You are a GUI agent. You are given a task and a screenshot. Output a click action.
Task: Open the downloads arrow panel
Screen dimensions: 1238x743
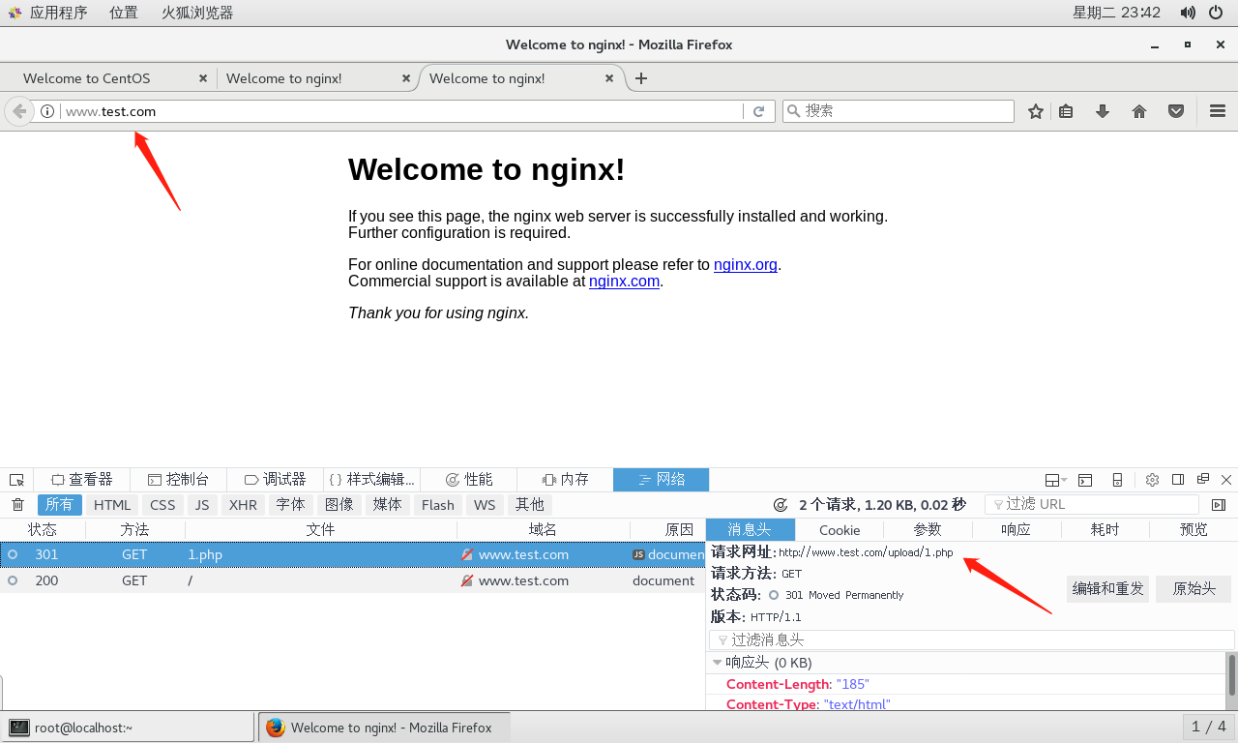click(x=1103, y=111)
